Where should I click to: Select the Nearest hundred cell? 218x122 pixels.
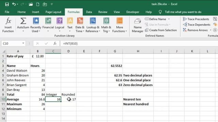coord(138,104)
